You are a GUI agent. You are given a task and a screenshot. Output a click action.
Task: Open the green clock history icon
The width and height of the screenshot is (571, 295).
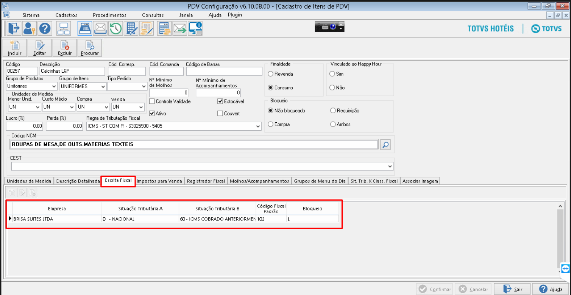116,28
